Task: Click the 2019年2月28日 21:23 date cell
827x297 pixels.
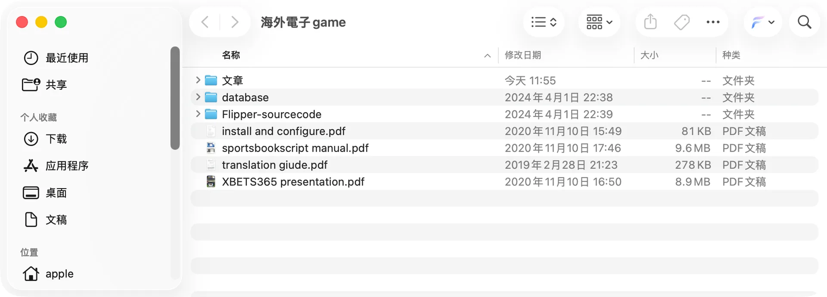Action: [x=561, y=164]
